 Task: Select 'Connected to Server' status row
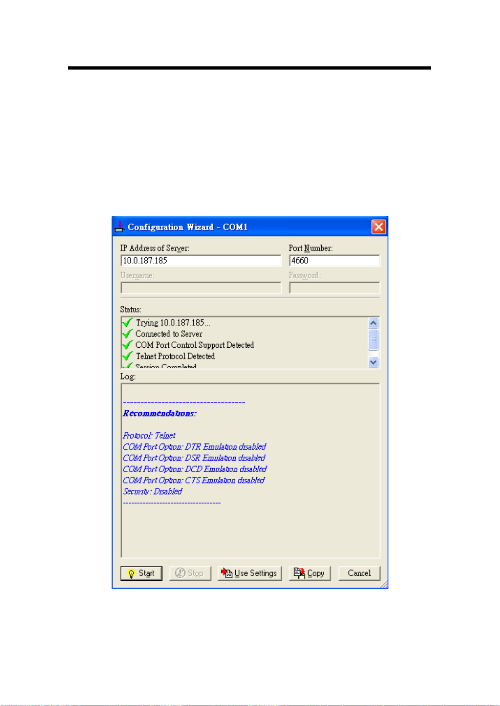(x=169, y=334)
